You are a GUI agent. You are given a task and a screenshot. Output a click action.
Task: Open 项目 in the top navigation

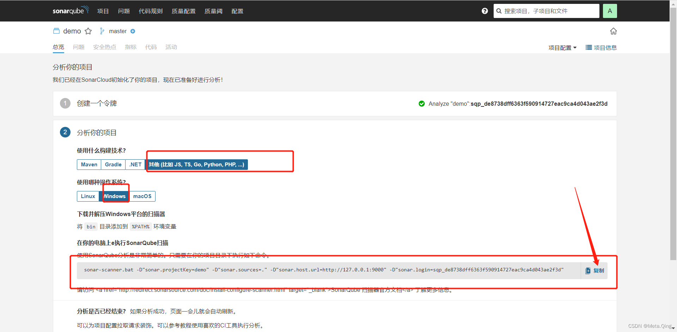tap(103, 11)
